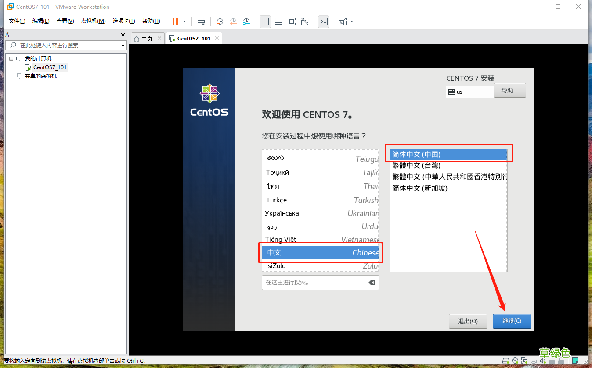Open the virtual printer status icon
Screen dimensions: 592x368
pos(534,361)
